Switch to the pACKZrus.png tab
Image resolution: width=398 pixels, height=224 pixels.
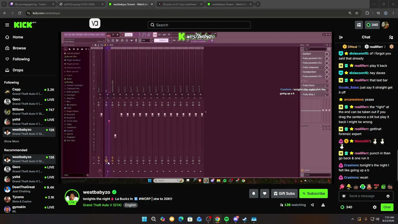(81, 4)
